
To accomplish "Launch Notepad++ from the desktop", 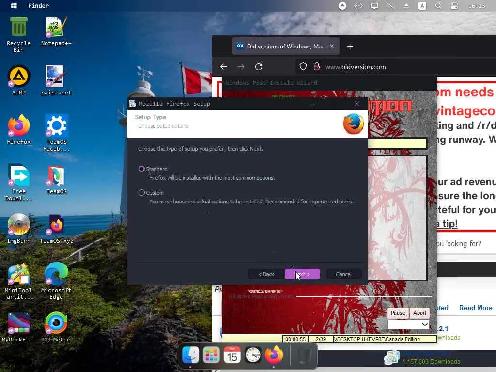I will click(56, 31).
